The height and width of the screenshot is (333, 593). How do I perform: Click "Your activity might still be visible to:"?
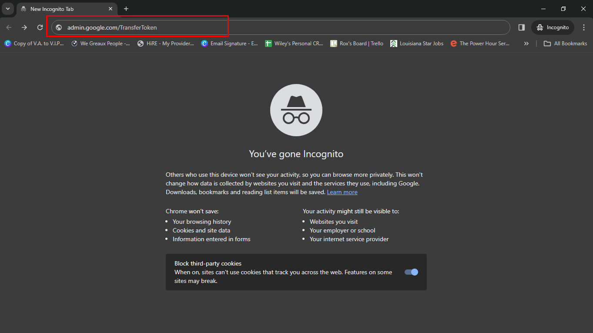pyautogui.click(x=351, y=211)
